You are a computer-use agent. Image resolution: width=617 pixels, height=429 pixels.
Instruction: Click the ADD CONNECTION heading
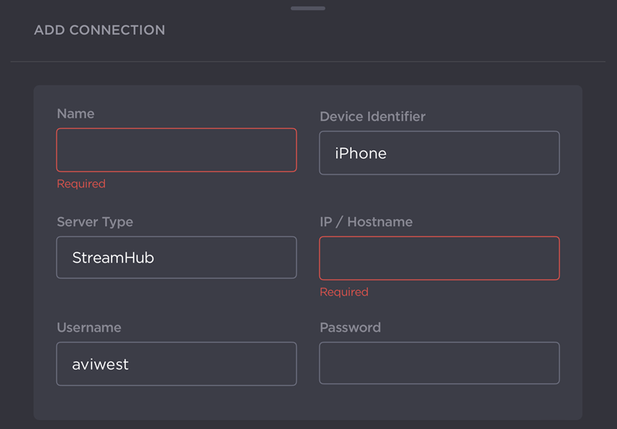click(99, 30)
